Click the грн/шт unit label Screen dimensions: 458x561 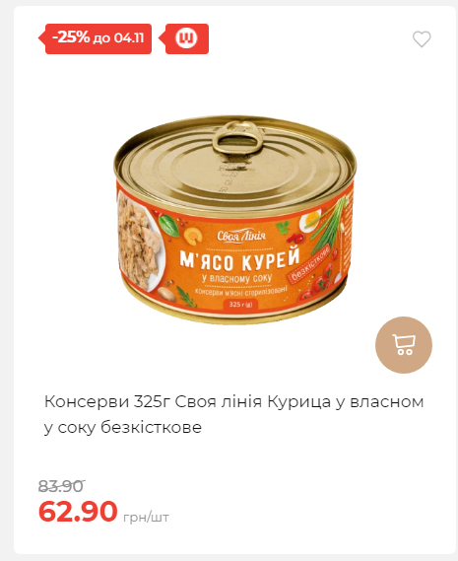pyautogui.click(x=146, y=518)
